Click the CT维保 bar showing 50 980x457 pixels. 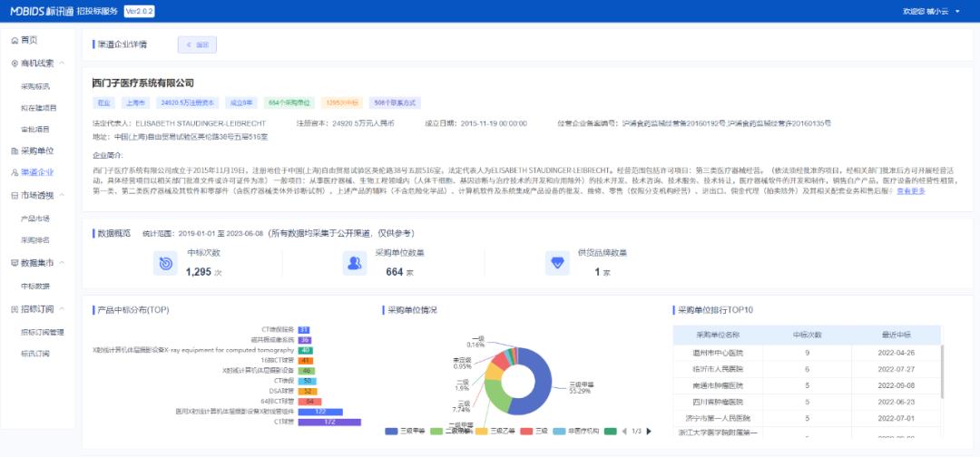(x=308, y=380)
